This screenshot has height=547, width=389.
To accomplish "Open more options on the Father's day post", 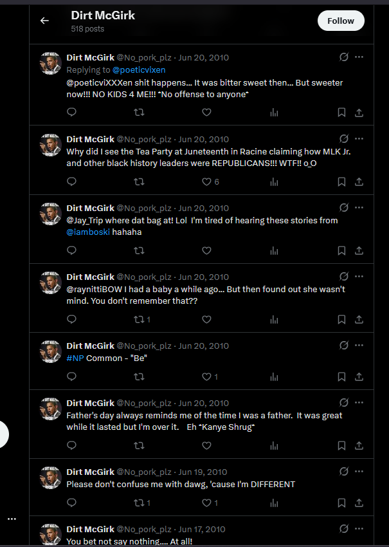I will point(359,403).
